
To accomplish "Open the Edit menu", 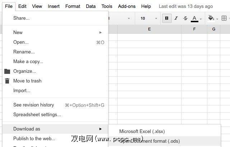I will (22, 6).
